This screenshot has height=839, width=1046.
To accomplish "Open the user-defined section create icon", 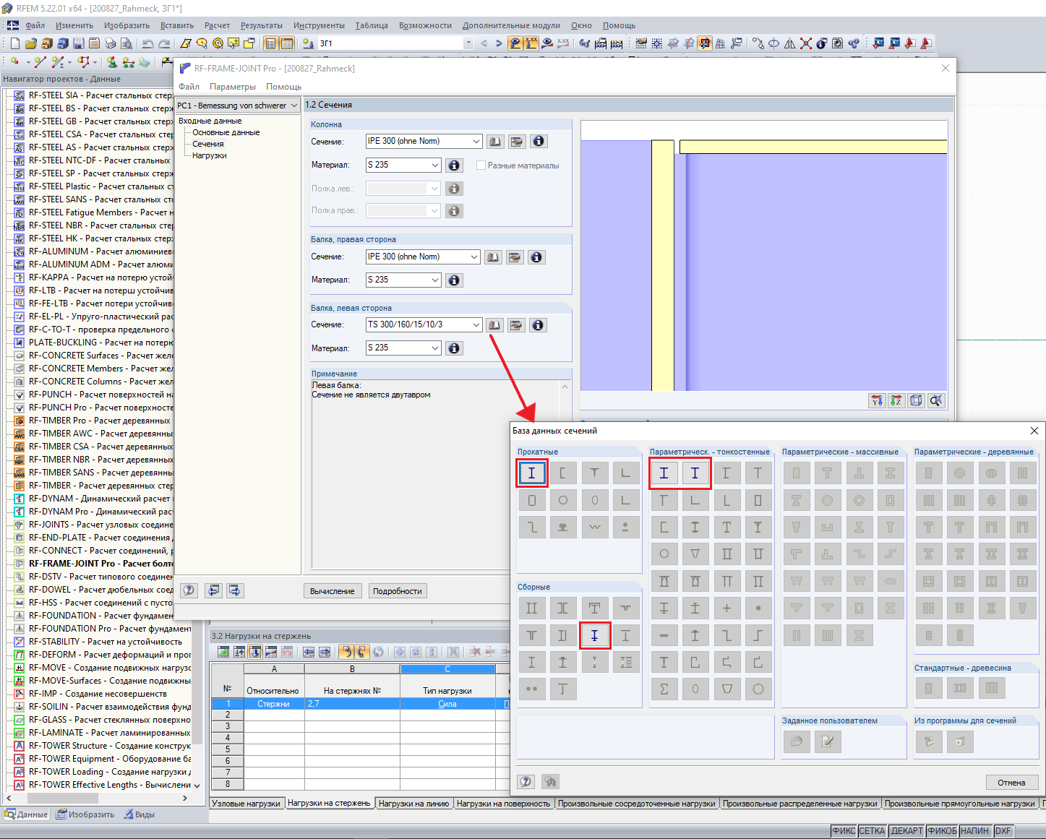I will (797, 741).
